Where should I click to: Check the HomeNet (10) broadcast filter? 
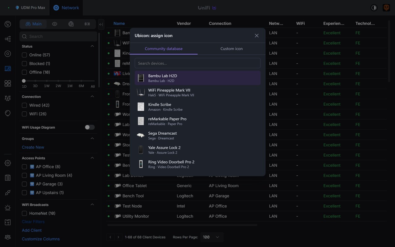pos(24,213)
